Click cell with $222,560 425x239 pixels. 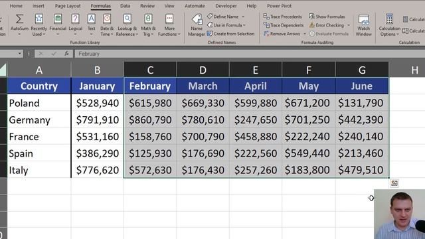pyautogui.click(x=256, y=153)
